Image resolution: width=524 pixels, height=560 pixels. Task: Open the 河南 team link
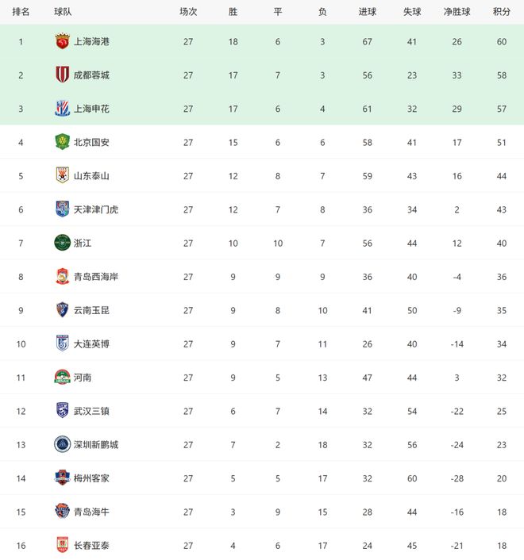point(83,378)
